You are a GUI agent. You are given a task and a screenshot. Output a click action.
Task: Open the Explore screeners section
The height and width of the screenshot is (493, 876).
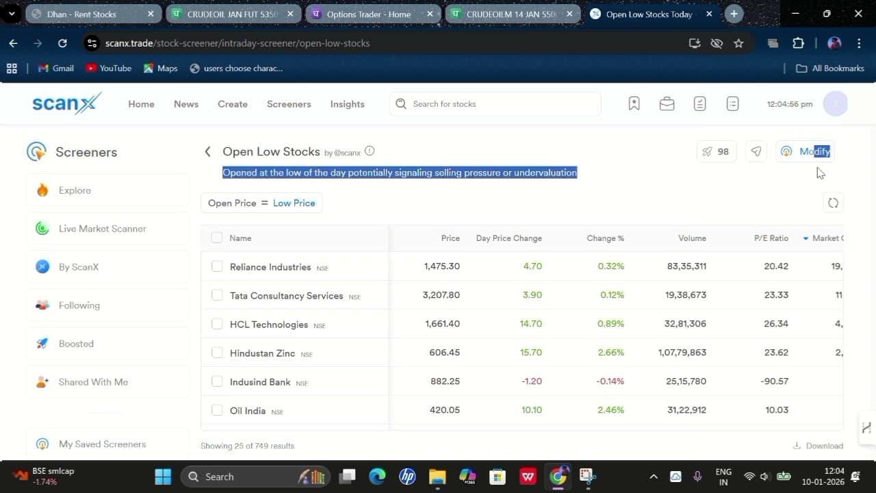point(107,190)
